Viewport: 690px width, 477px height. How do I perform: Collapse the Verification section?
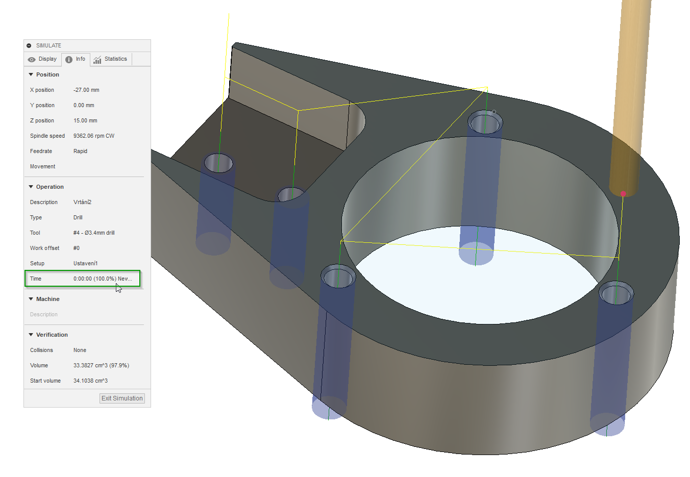[31, 335]
